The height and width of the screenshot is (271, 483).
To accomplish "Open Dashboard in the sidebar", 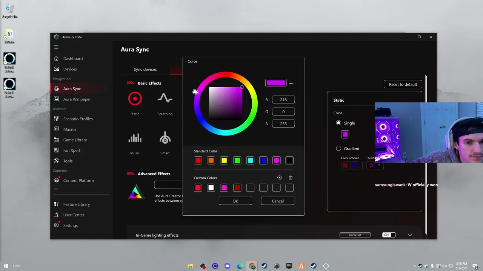I will click(73, 59).
